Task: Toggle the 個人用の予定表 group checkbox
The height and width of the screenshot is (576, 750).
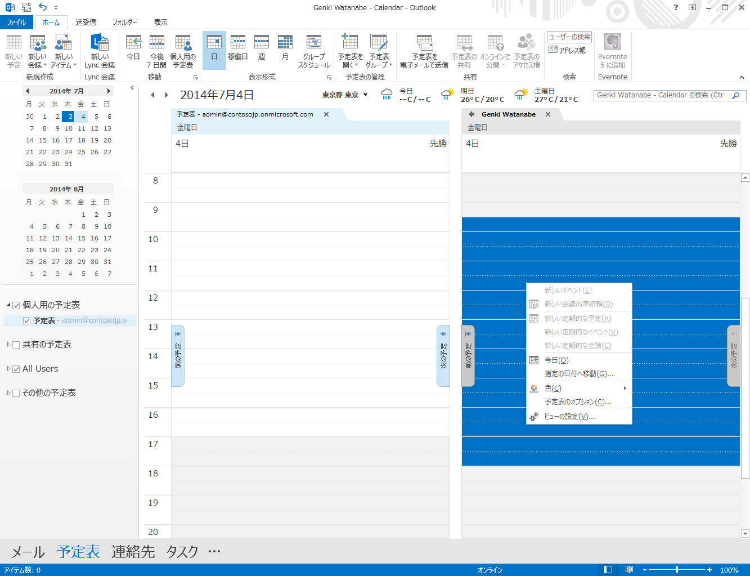Action: tap(16, 305)
